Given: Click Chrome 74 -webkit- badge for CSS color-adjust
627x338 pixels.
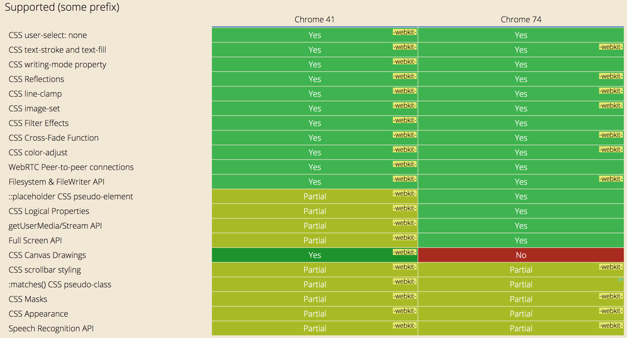Looking at the screenshot, I should click(x=611, y=150).
